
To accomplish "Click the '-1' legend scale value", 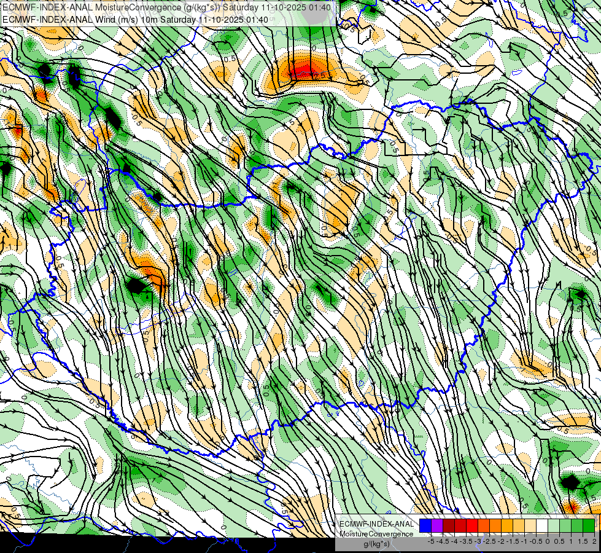I will pos(524,541).
